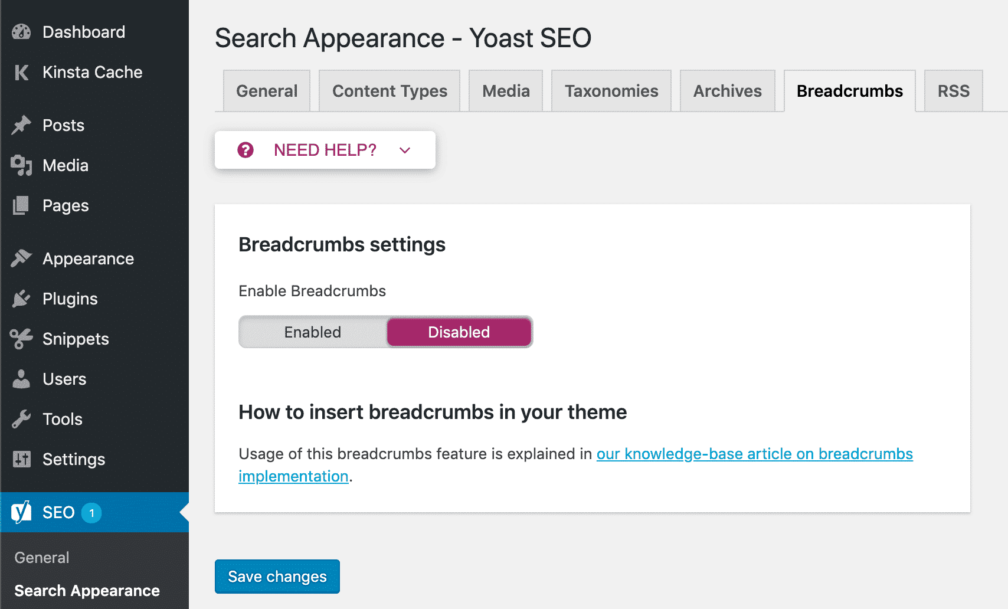Click the Kinsta Cache K icon
This screenshot has width=1008, height=609.
[21, 73]
